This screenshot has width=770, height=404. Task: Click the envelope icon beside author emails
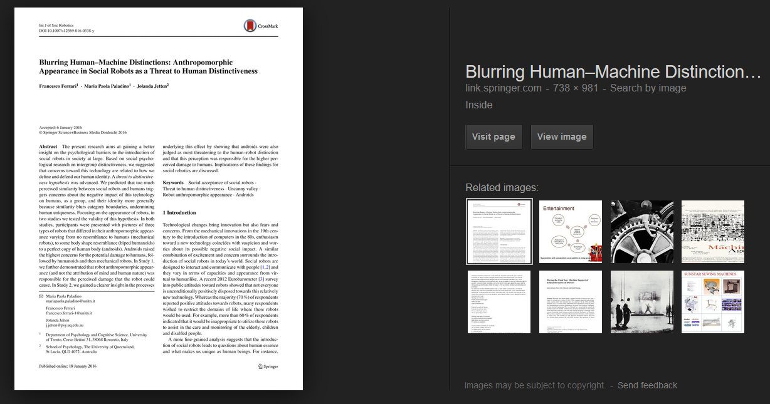pyautogui.click(x=41, y=296)
